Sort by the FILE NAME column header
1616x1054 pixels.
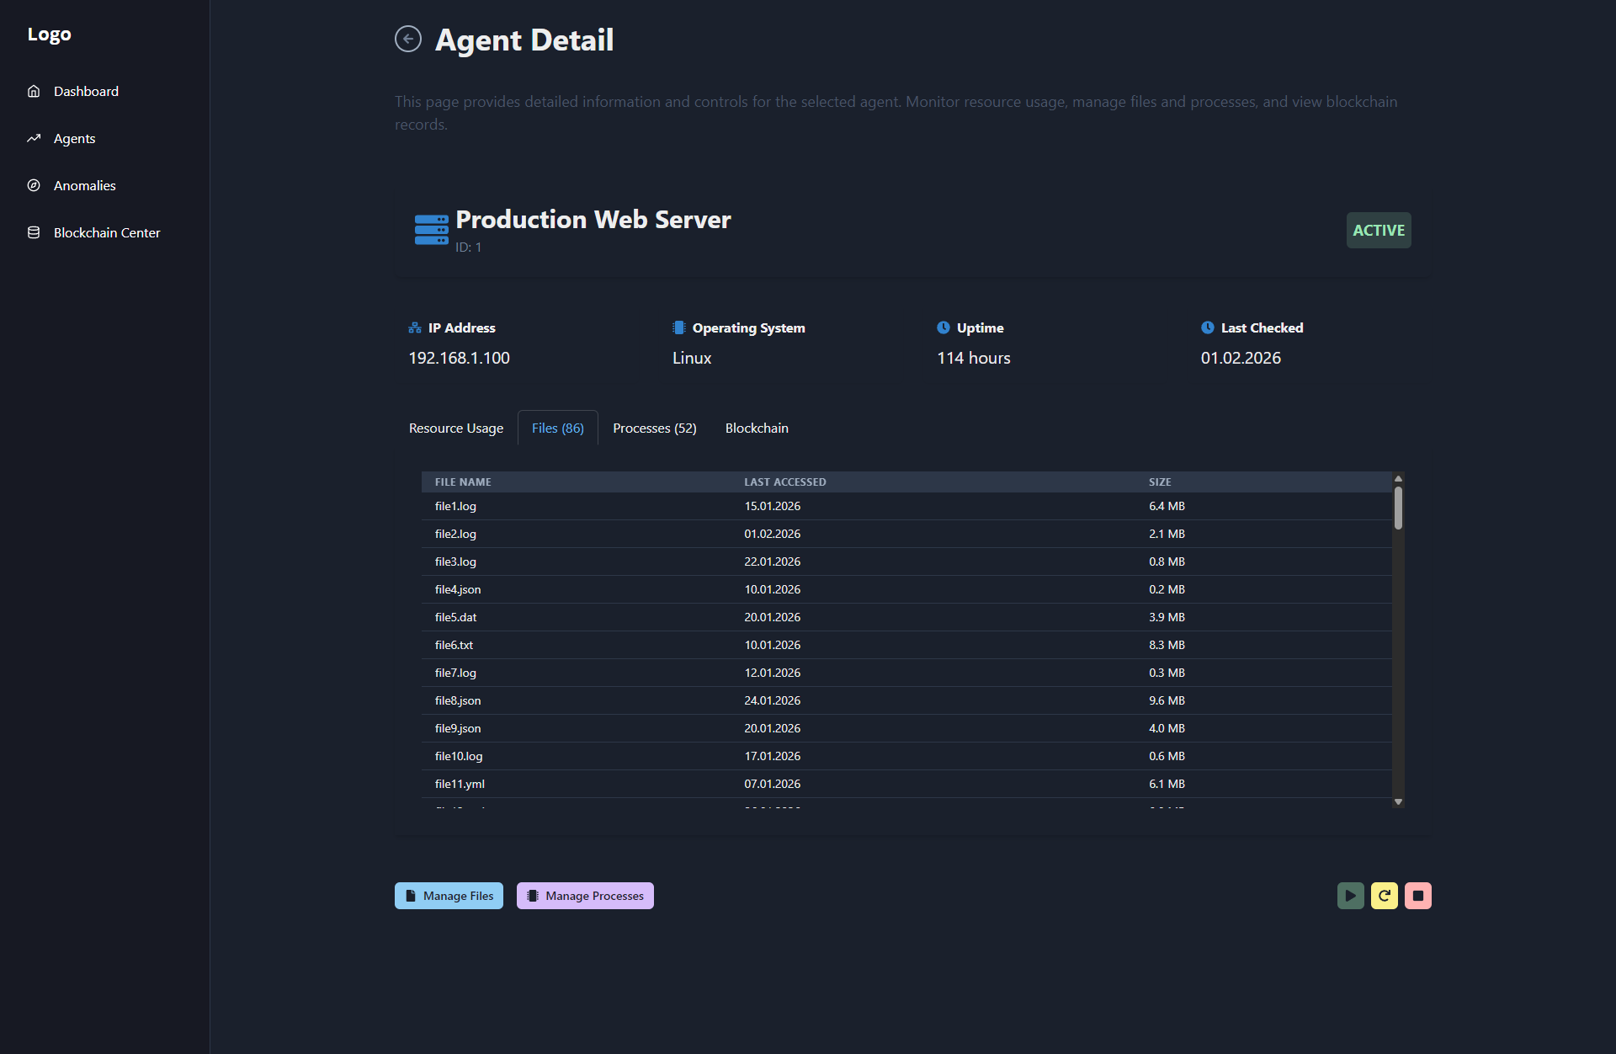click(462, 482)
